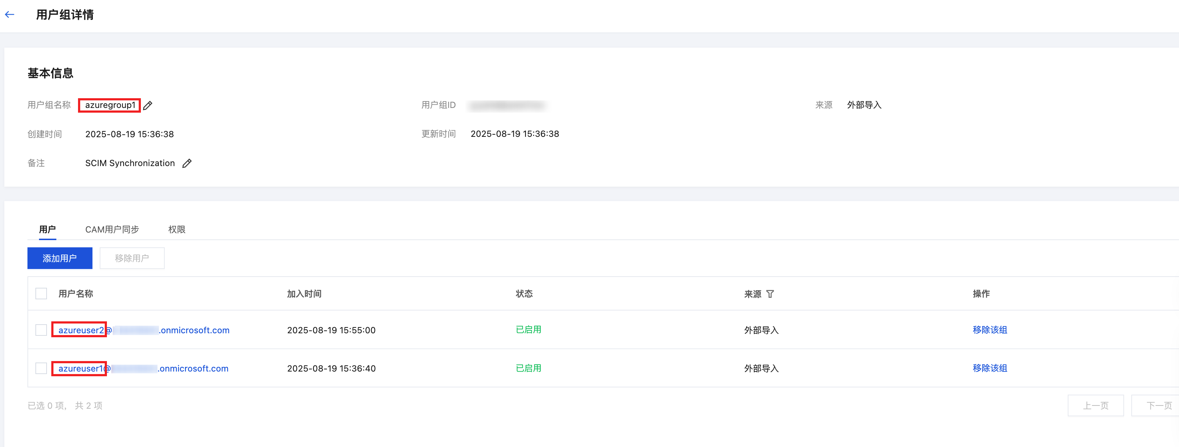Check the azureuser1 row checkbox
This screenshot has height=447, width=1179.
pyautogui.click(x=41, y=368)
